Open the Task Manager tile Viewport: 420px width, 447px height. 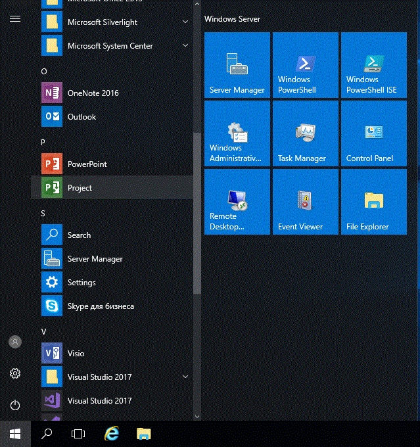pyautogui.click(x=306, y=133)
